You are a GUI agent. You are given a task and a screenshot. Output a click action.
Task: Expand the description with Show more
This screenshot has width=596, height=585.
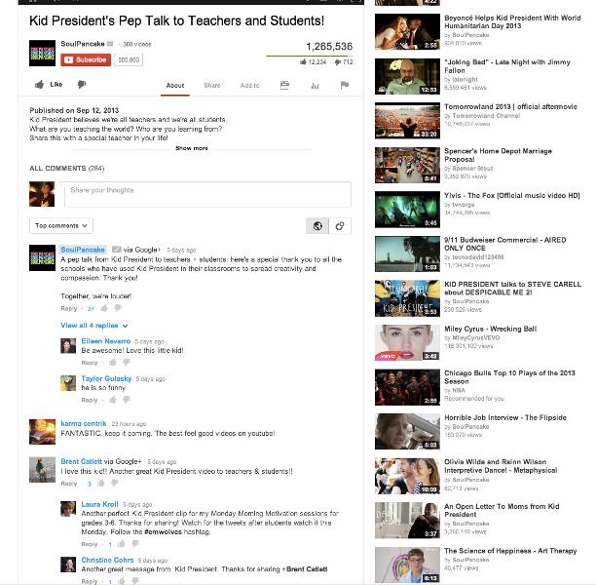pyautogui.click(x=192, y=148)
